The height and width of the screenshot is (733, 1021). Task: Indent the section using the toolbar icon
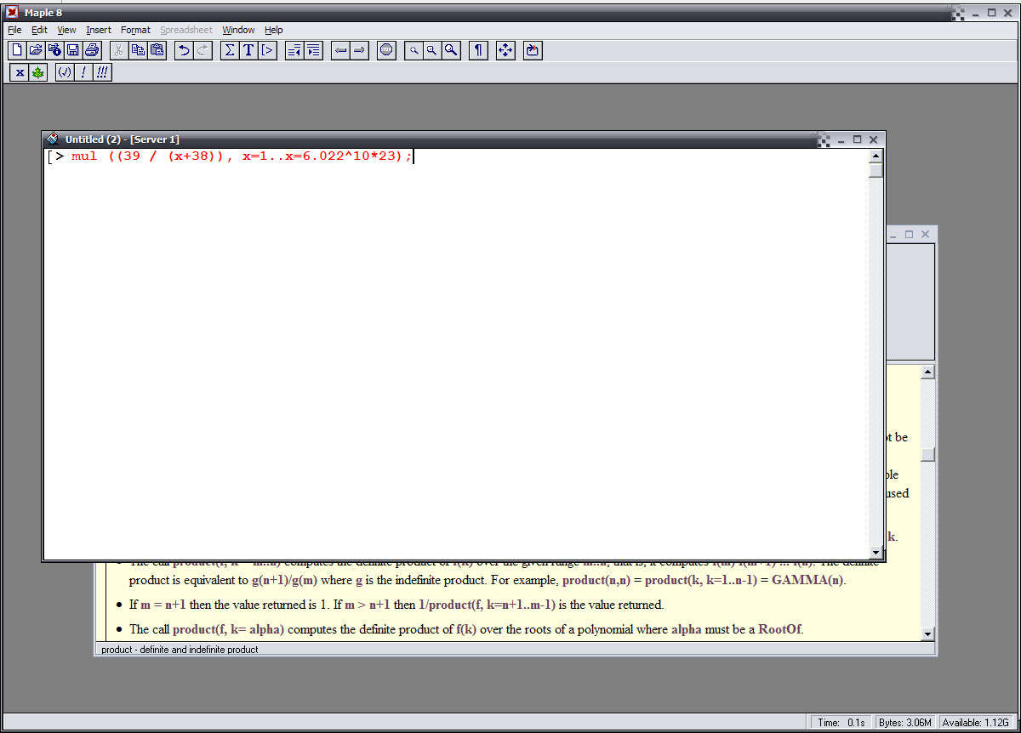(x=313, y=51)
